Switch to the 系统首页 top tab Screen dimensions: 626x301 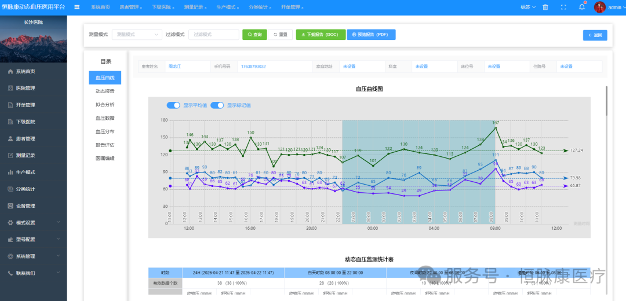click(100, 8)
